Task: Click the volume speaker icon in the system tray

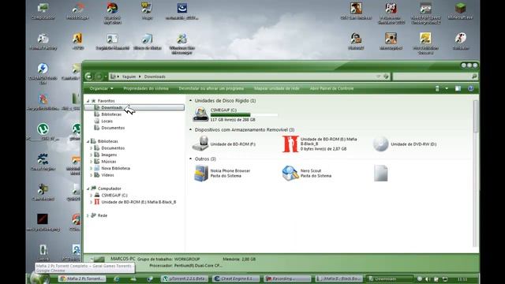Action: pyautogui.click(x=428, y=278)
